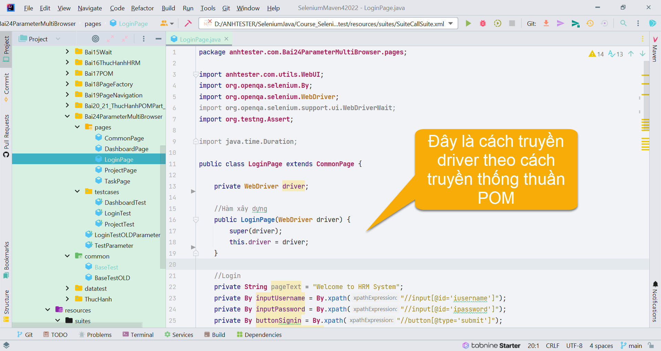This screenshot has height=351, width=661.
Task: Open the TODO tool window
Action: pyautogui.click(x=55, y=334)
